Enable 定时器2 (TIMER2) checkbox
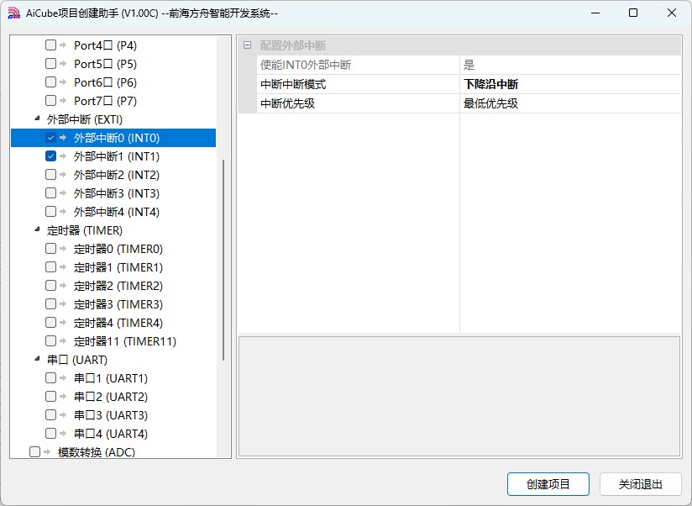Viewport: 692px width, 506px height. pyautogui.click(x=50, y=286)
